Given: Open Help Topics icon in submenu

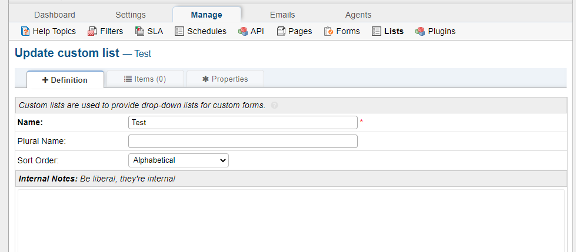Looking at the screenshot, I should click(x=25, y=31).
